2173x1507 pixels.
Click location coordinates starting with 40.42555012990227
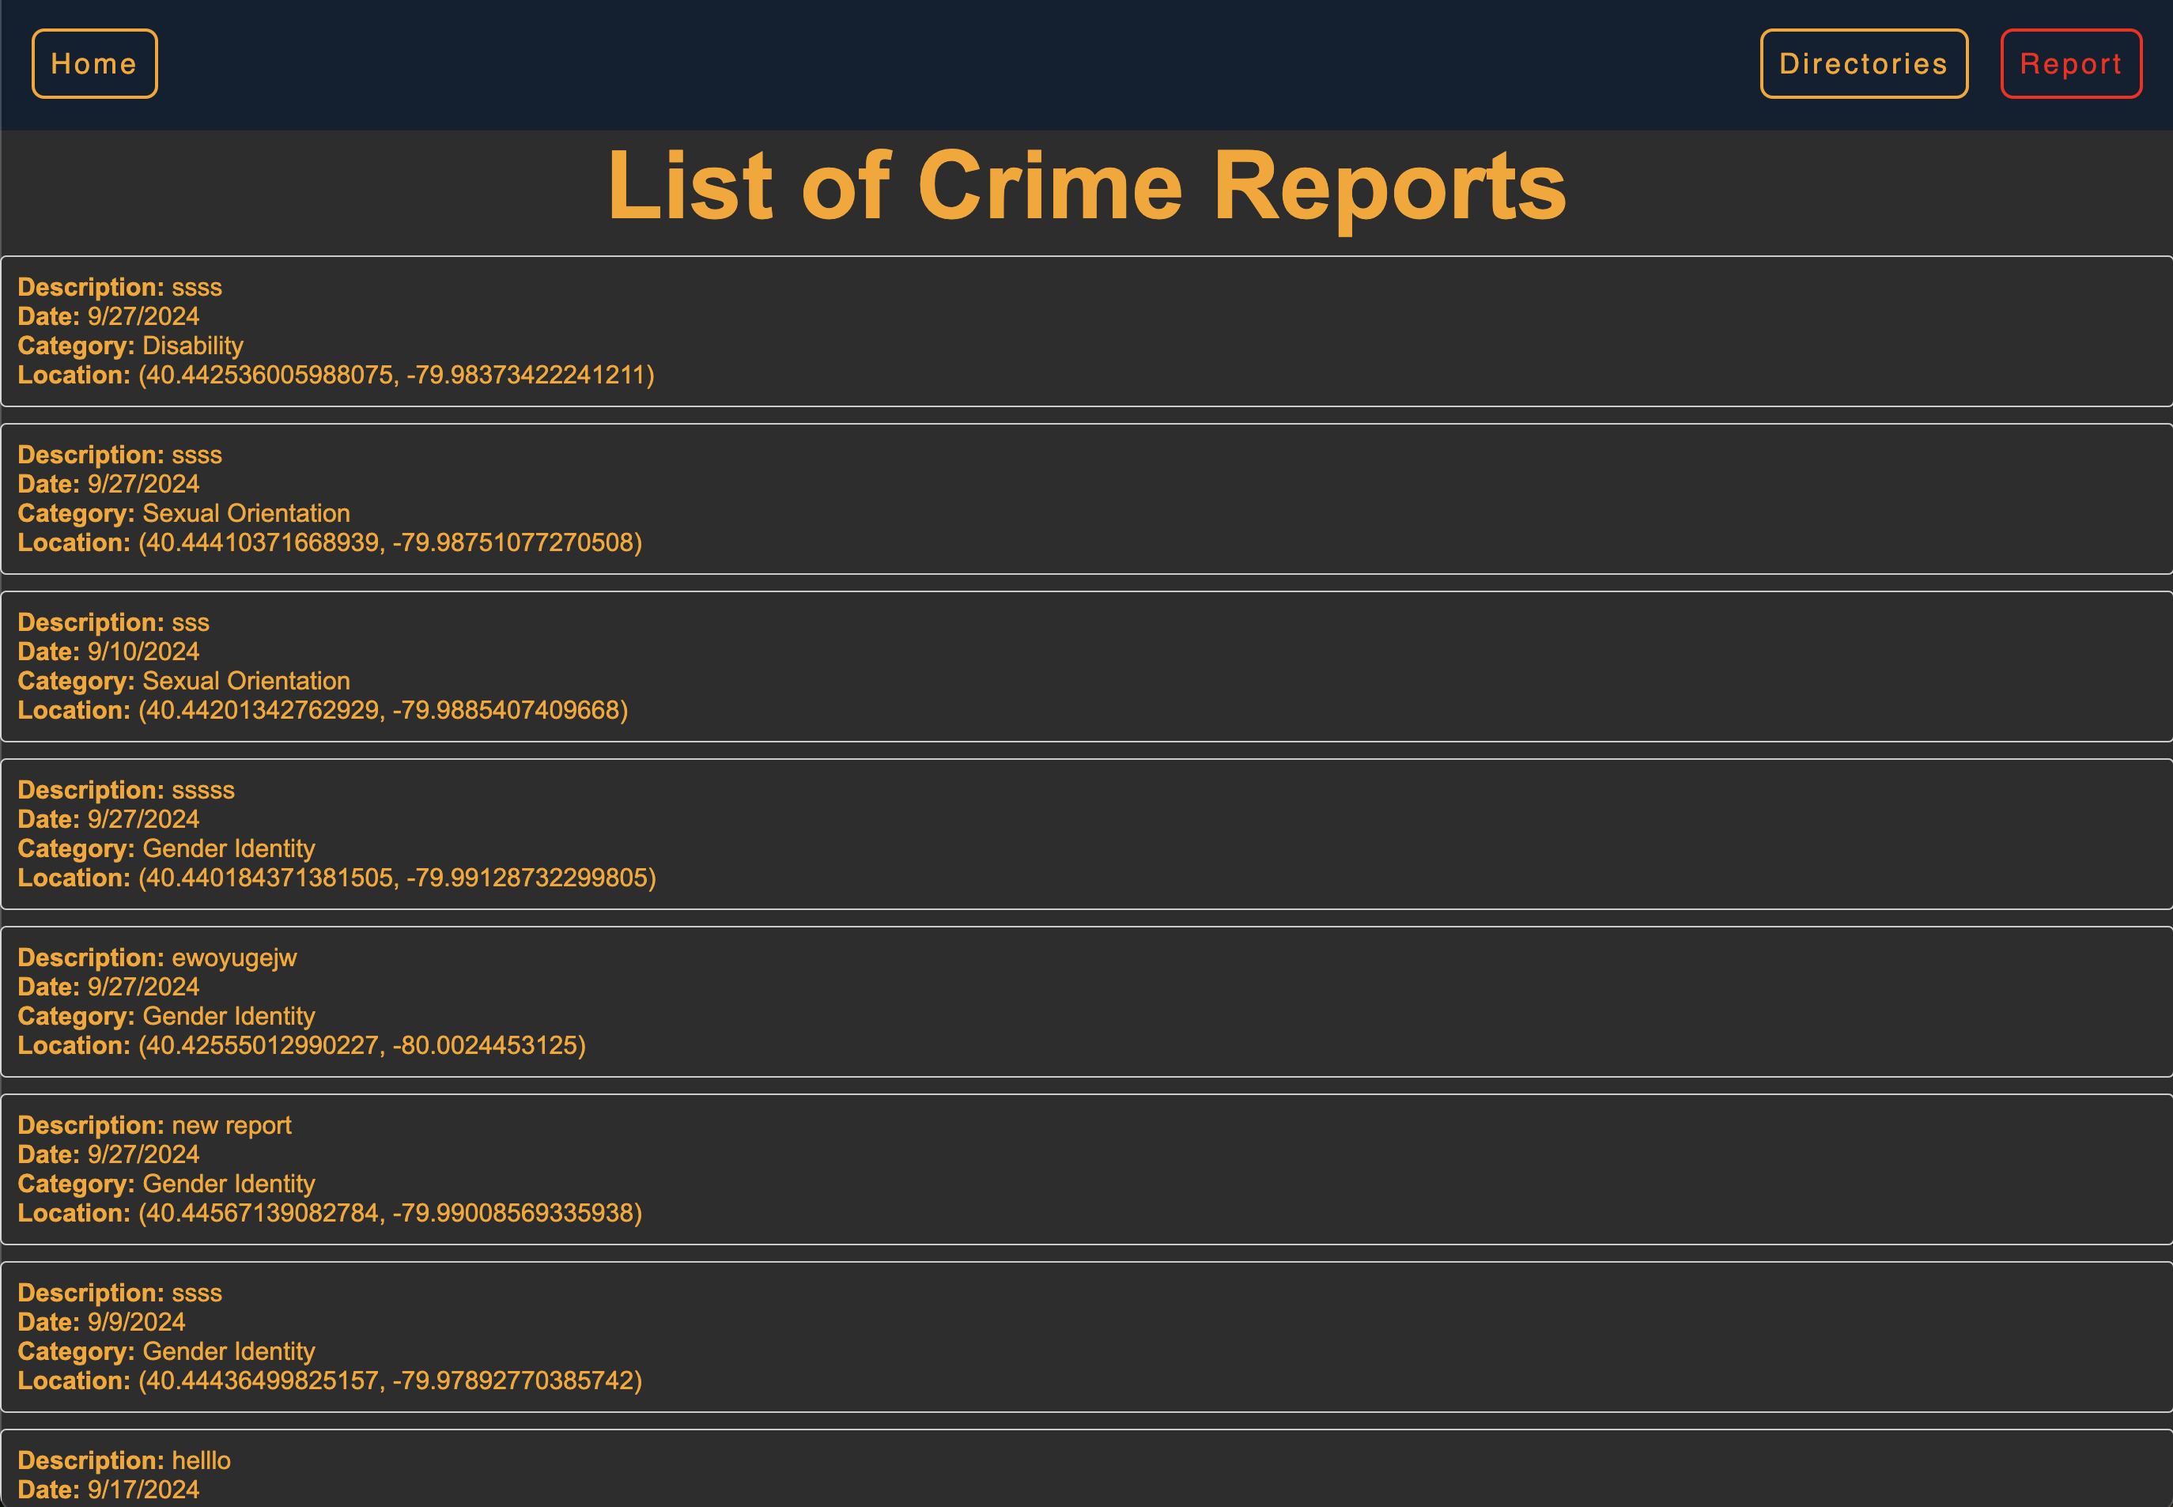(x=361, y=1045)
